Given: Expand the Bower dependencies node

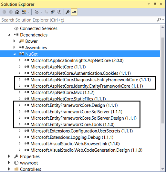Looking at the screenshot, I should coord(14,41).
